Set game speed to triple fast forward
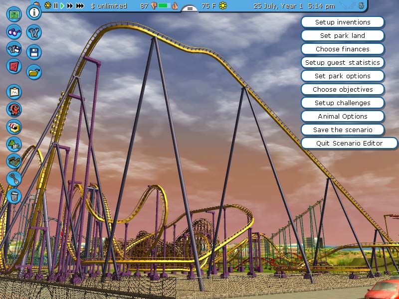Image resolution: width=399 pixels, height=299 pixels. pos(80,5)
